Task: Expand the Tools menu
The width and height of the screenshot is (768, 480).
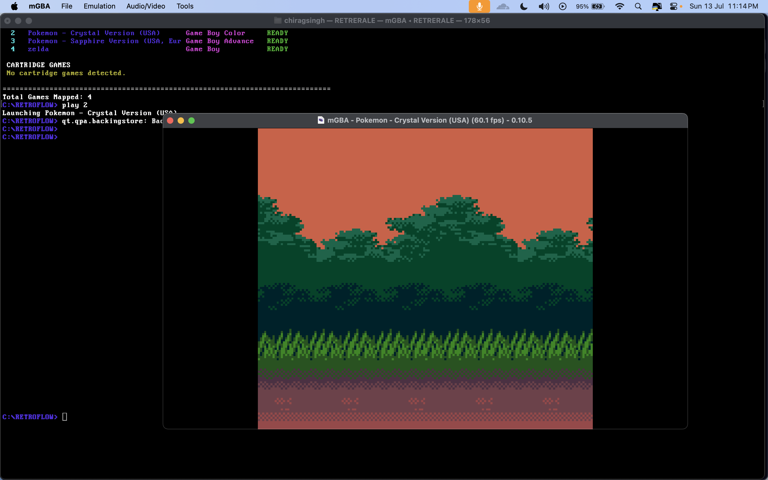Action: pyautogui.click(x=185, y=6)
